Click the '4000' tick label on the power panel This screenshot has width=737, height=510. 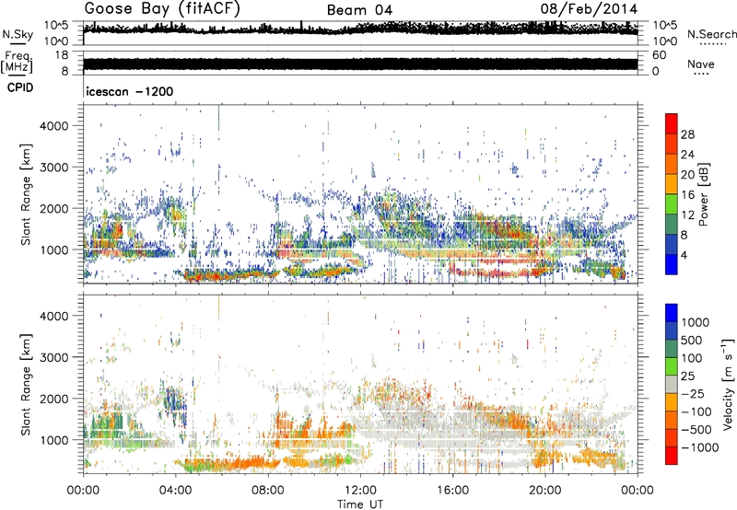pos(54,126)
